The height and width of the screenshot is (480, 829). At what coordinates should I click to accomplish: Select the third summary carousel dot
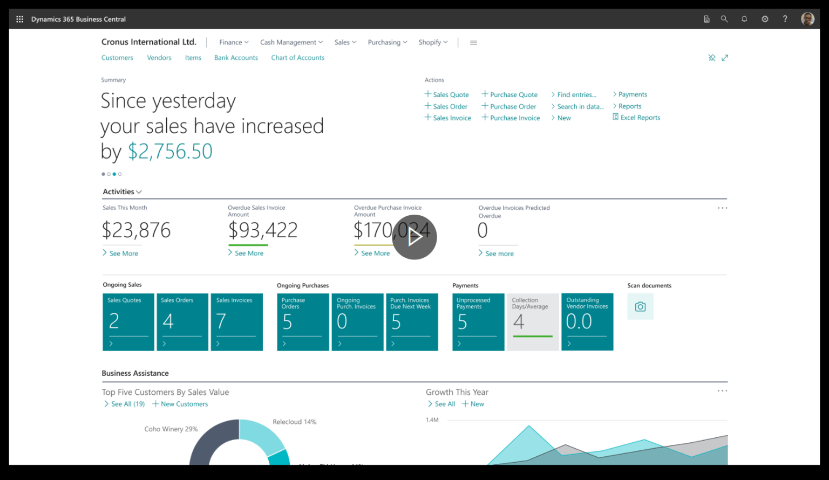[114, 174]
